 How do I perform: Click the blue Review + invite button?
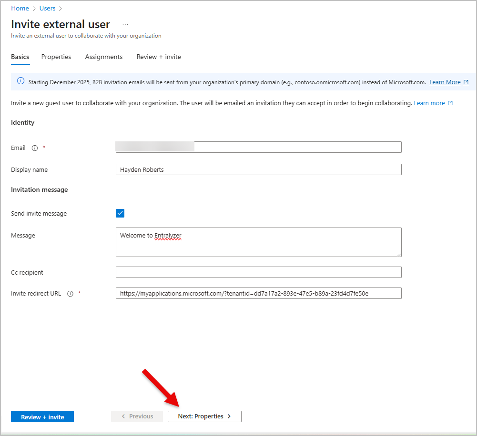click(42, 416)
